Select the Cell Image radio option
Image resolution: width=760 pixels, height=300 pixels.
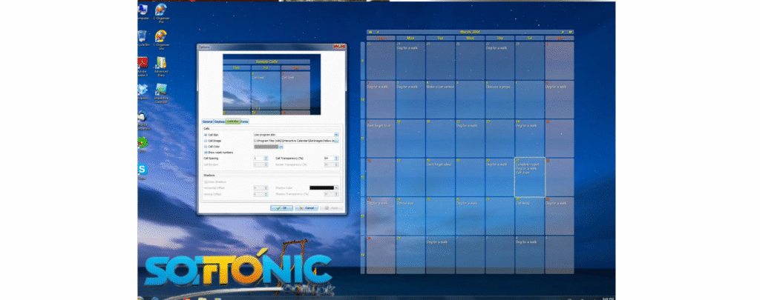click(206, 141)
